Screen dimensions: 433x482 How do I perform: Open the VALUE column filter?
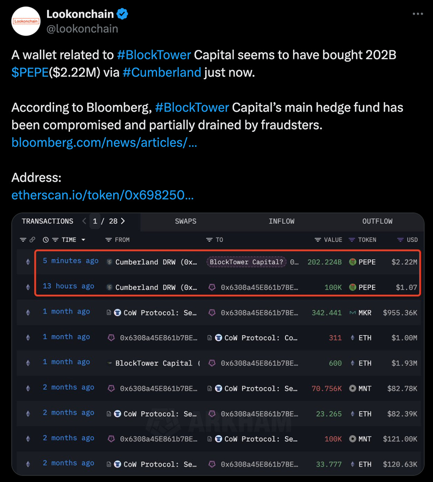coord(318,240)
